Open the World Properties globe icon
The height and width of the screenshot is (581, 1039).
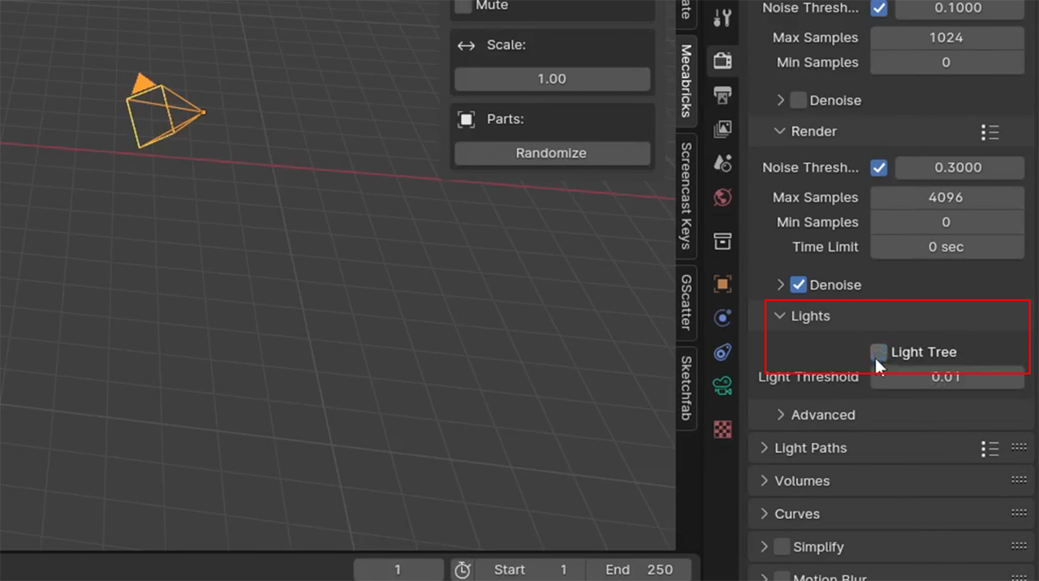[x=722, y=196]
